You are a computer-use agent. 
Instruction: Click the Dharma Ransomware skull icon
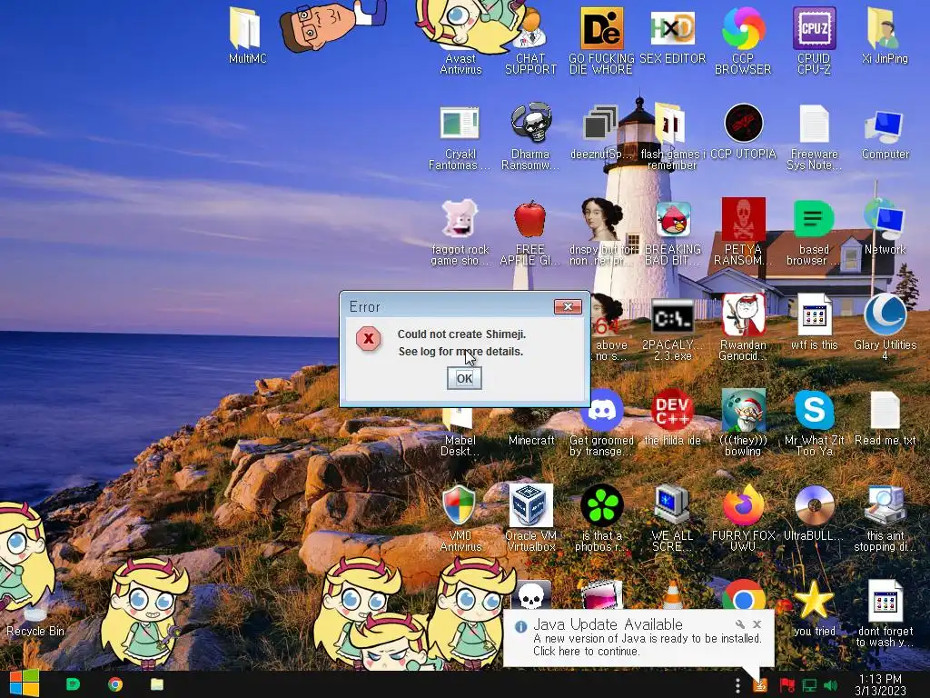530,124
